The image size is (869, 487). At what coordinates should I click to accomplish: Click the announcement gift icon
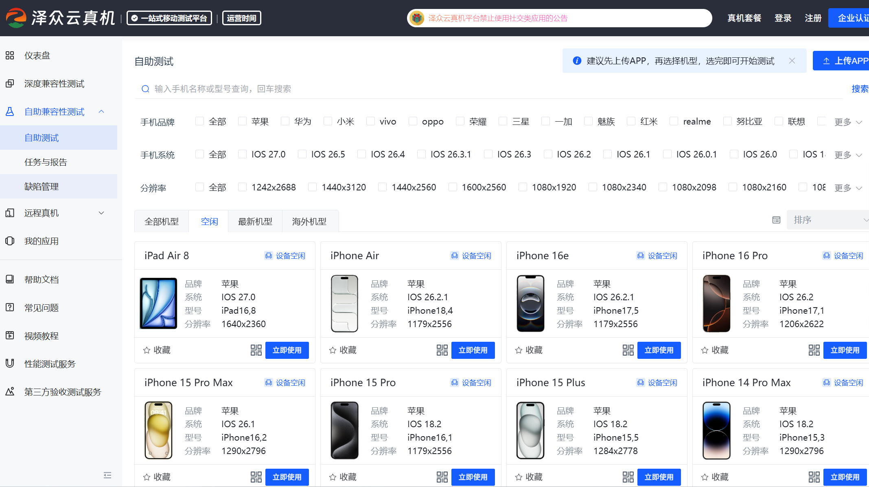point(417,18)
